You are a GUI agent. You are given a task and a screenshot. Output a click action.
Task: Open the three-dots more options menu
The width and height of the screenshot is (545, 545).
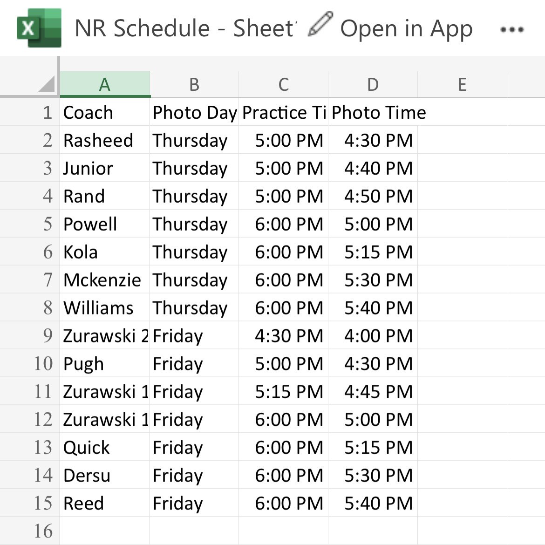pyautogui.click(x=511, y=30)
